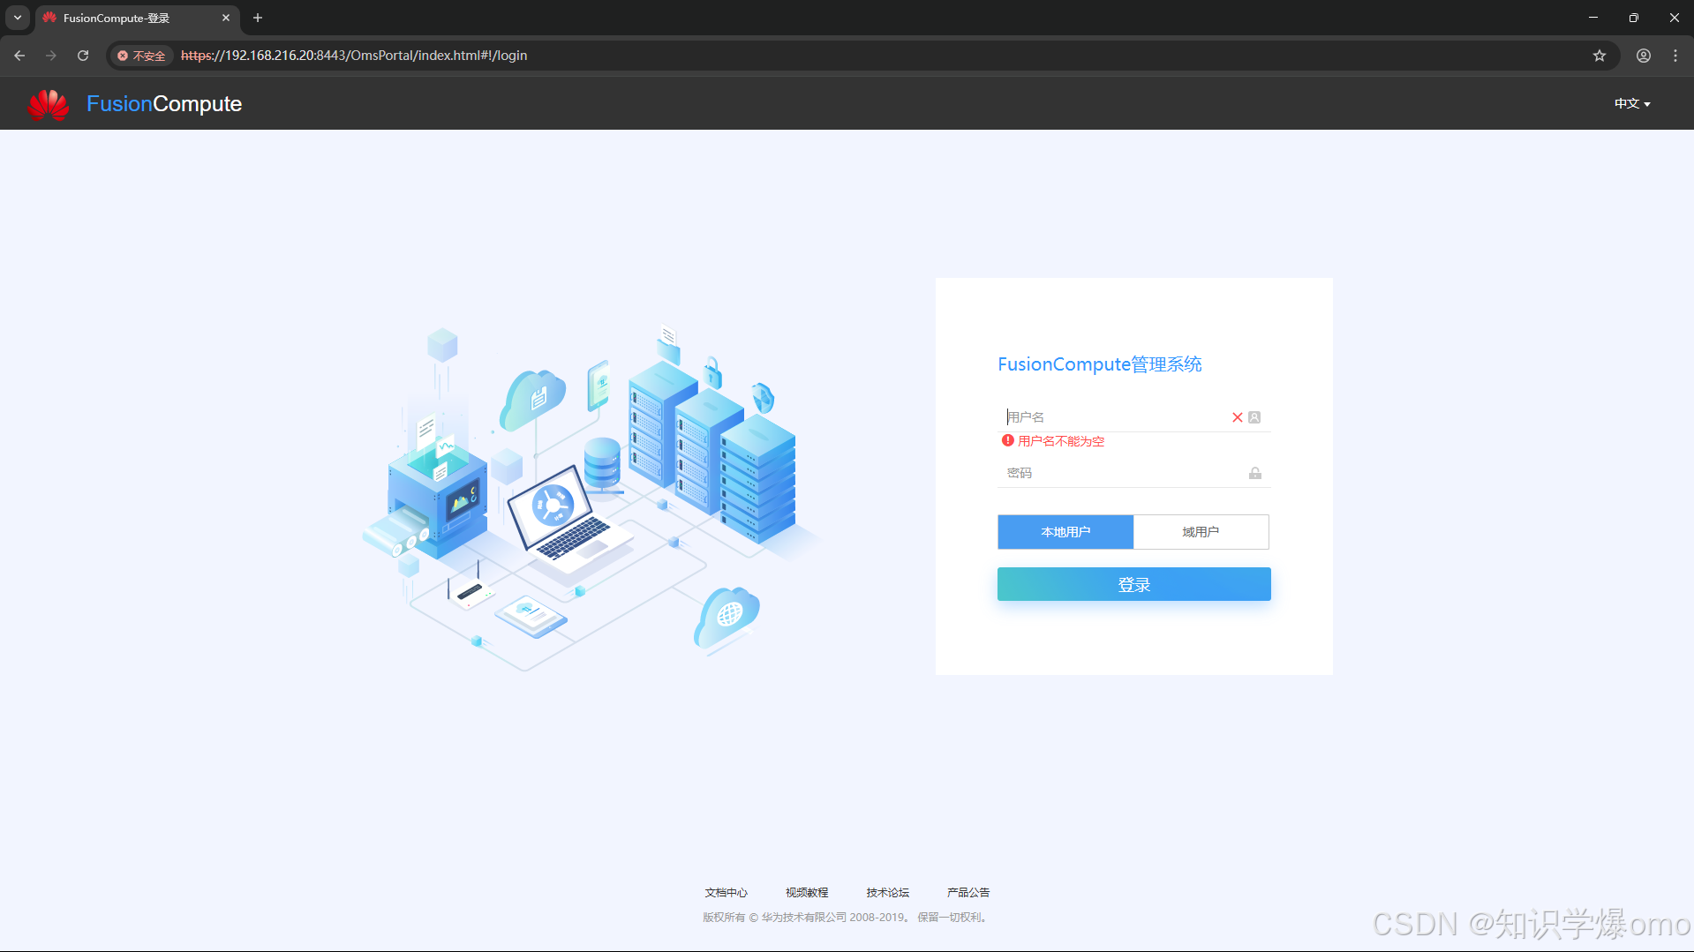
Task: Open the 文档中心 link
Action: [x=726, y=892]
